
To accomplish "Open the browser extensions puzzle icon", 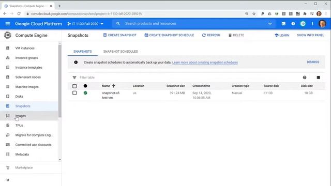I will click(x=305, y=14).
